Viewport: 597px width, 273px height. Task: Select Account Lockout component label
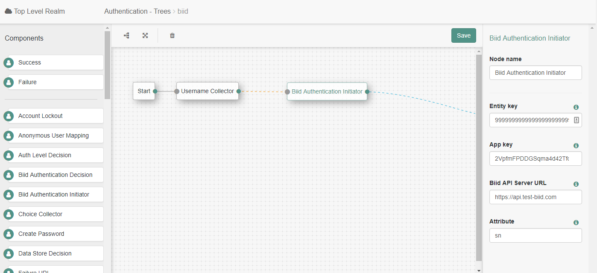click(41, 116)
